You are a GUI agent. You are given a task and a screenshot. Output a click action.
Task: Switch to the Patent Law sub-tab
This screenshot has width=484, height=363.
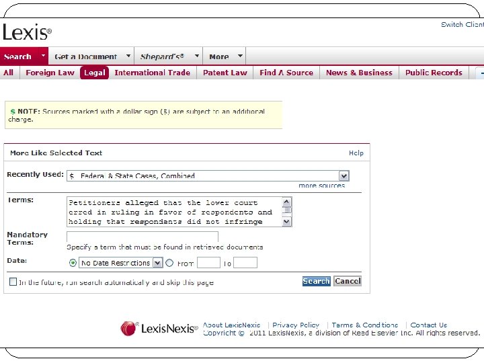click(x=225, y=73)
